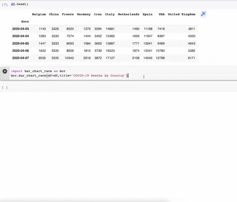The image size is (237, 202).
Task: Place cursor in the import bar_chart_race line
Action: click(38, 71)
